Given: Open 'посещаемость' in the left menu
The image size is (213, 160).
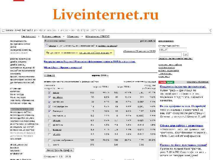Looking at the screenshot, I should click(x=18, y=41).
